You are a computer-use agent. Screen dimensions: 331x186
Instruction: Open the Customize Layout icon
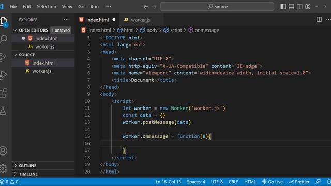point(308,7)
